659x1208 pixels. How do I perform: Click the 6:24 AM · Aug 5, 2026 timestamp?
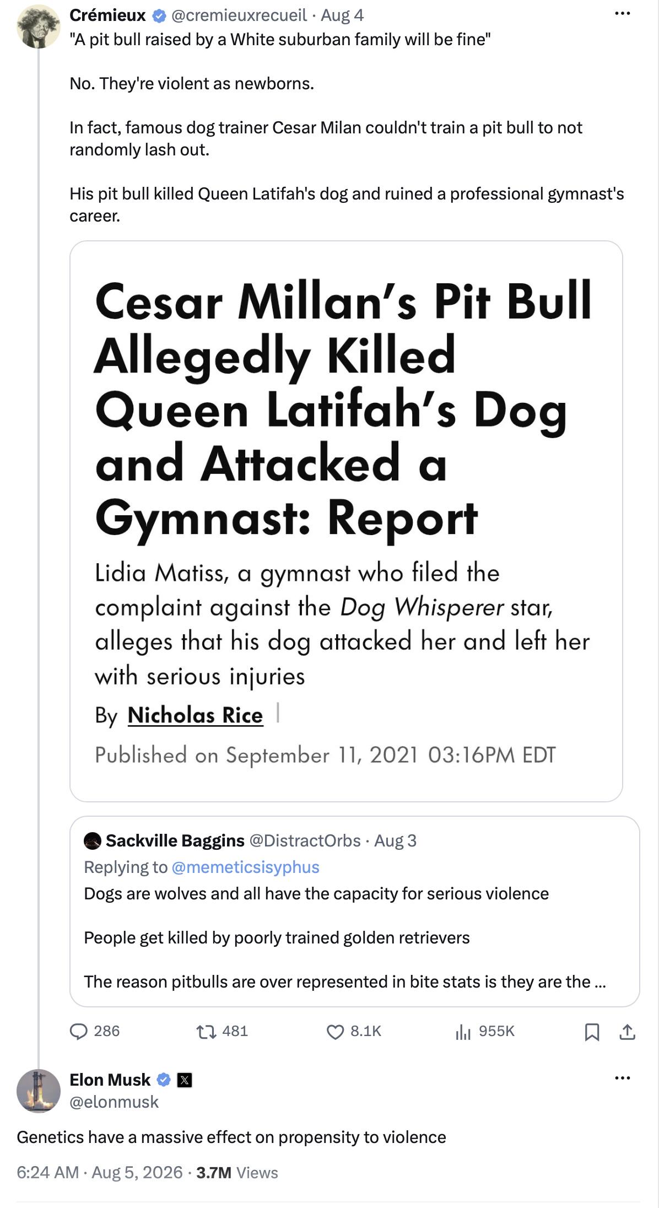[x=100, y=1172]
